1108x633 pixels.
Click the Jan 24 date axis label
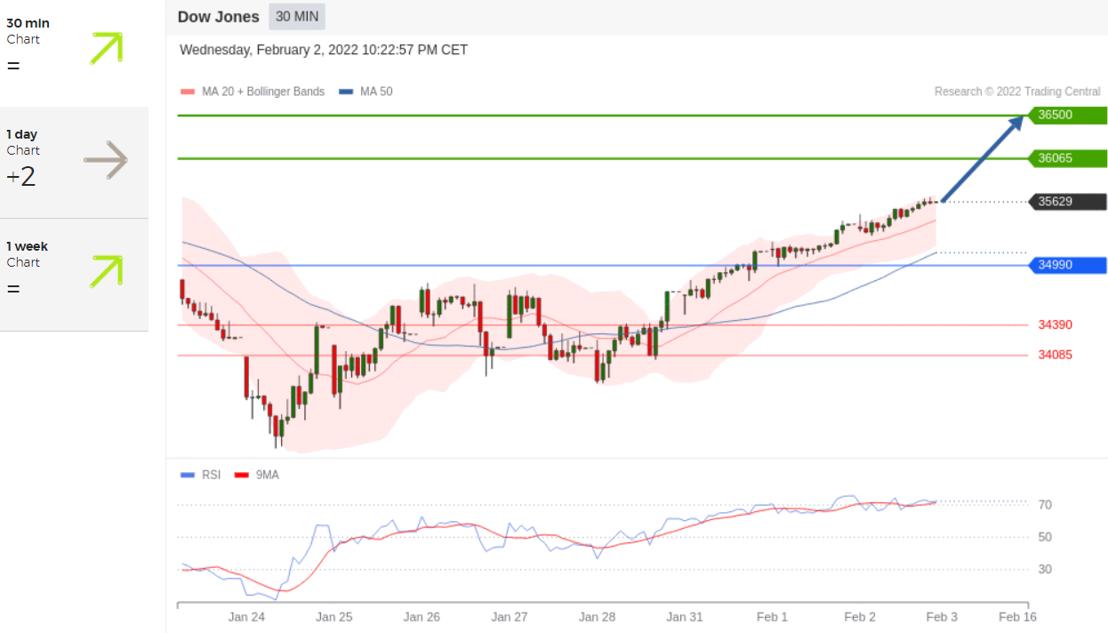[x=246, y=617]
